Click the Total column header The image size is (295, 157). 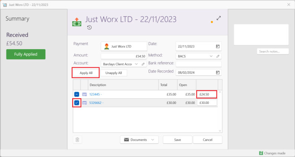(x=168, y=85)
